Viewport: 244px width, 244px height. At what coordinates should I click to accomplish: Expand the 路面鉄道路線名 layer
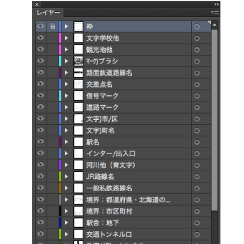click(x=67, y=72)
